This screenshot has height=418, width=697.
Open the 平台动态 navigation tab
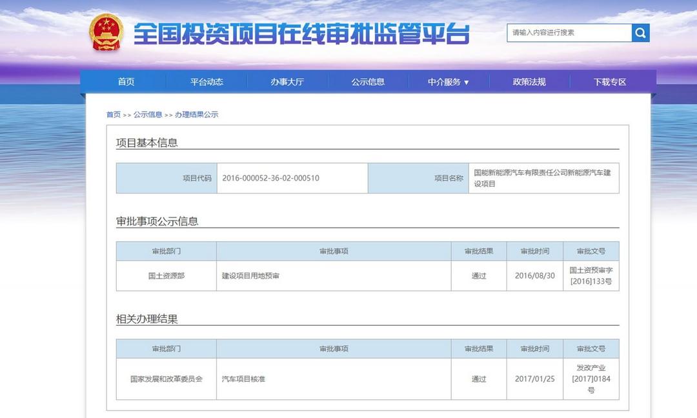(x=207, y=82)
